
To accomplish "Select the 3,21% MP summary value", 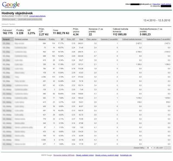I will [x=31, y=33].
